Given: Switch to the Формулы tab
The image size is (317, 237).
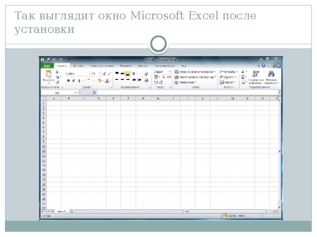Looking at the screenshot, I should (125, 66).
